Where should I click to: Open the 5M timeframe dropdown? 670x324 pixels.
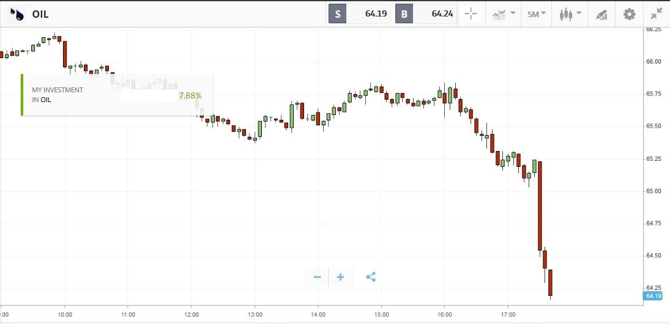(537, 14)
